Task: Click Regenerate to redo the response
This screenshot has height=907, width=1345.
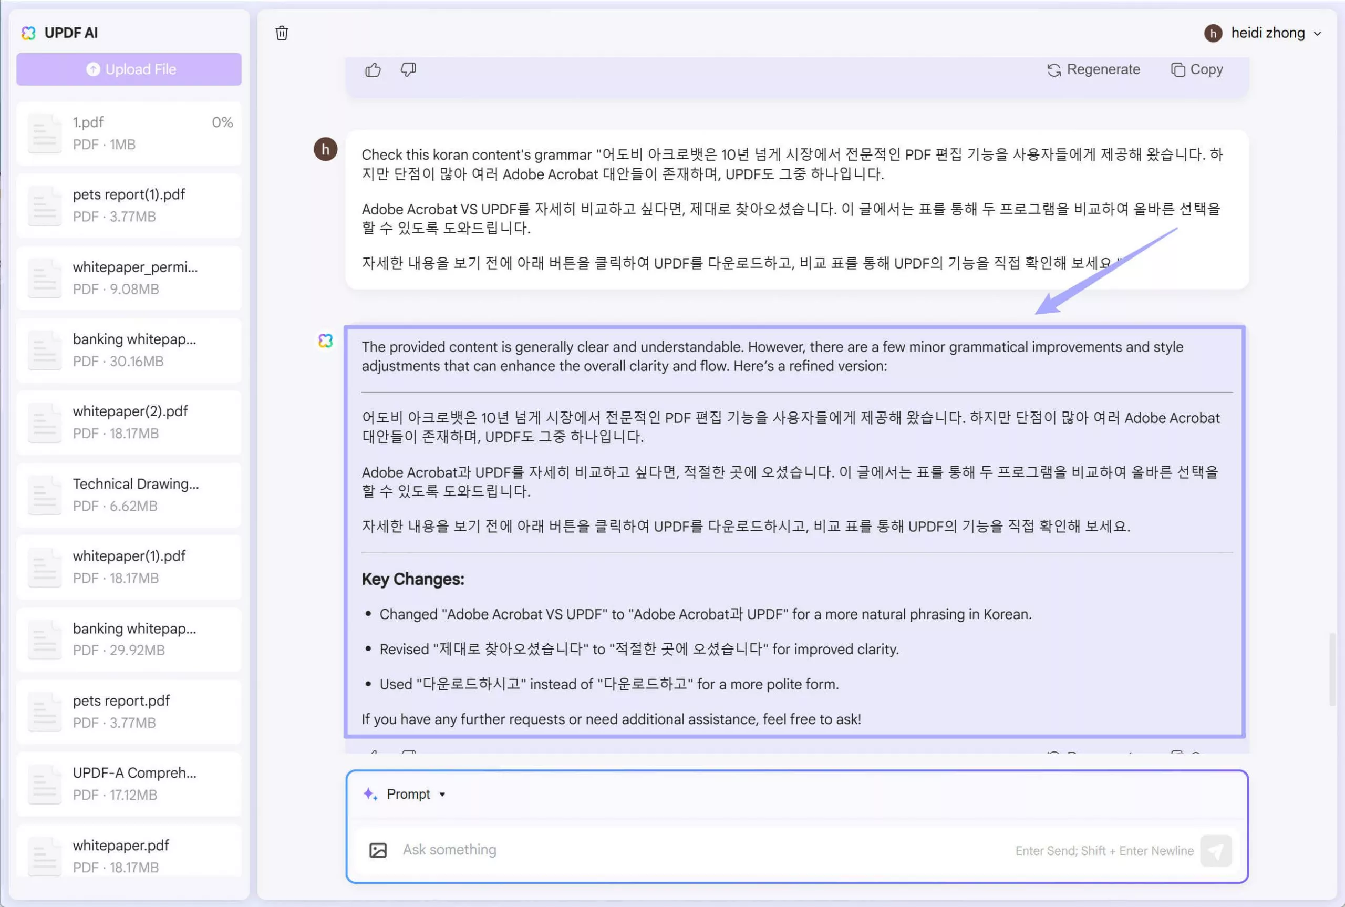Action: [x=1093, y=69]
